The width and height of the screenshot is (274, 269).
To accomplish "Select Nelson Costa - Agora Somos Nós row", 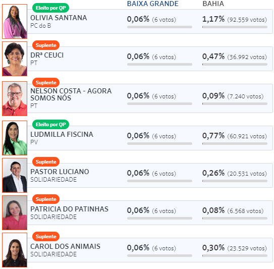I will (x=150, y=98).
